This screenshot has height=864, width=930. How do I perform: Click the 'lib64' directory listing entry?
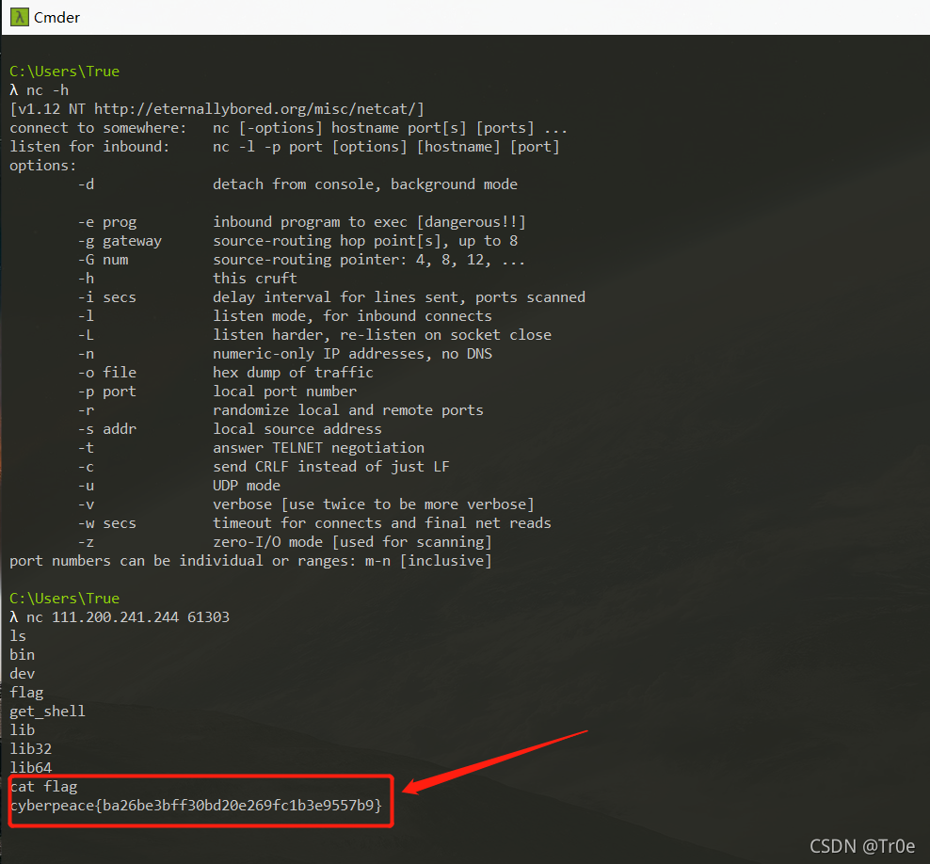(x=31, y=768)
